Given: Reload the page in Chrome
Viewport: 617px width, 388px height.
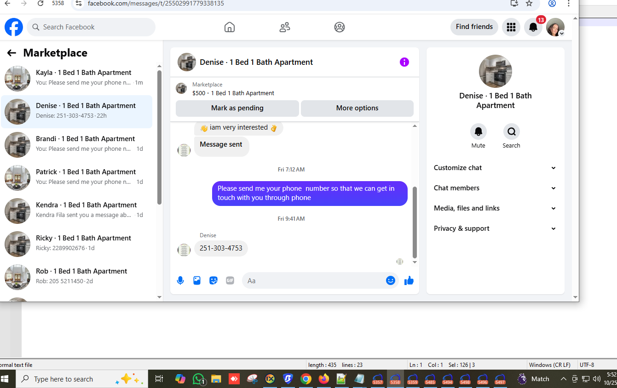Looking at the screenshot, I should (x=40, y=4).
